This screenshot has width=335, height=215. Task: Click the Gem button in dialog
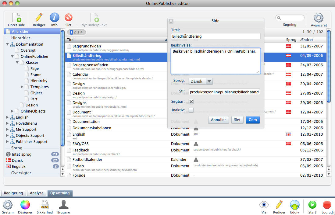[253, 120]
